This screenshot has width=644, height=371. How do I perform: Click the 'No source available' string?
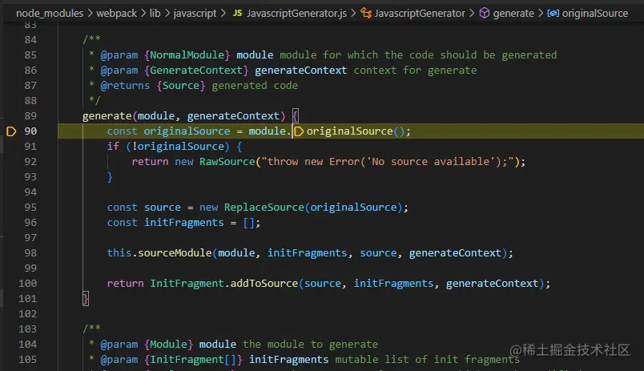coord(431,162)
